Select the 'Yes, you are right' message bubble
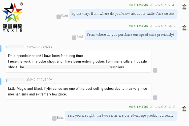 (x=120, y=115)
